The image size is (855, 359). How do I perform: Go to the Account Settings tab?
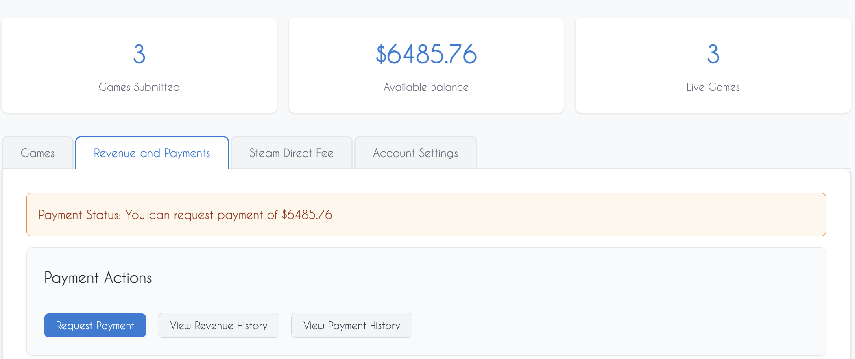[415, 153]
